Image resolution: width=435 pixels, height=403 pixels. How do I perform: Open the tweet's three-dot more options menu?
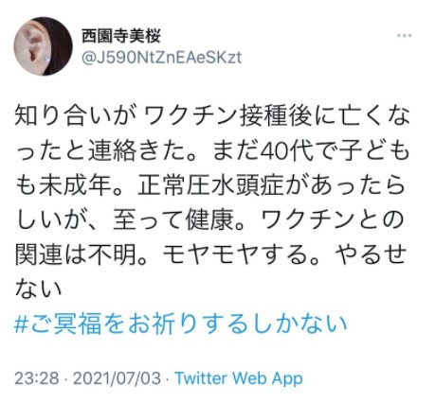[404, 36]
